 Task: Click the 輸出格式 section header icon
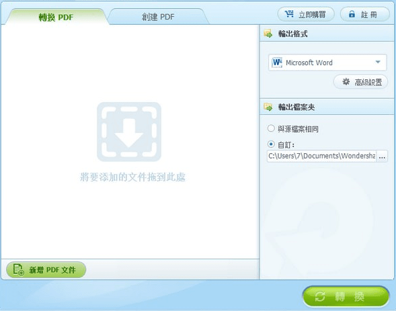(268, 34)
